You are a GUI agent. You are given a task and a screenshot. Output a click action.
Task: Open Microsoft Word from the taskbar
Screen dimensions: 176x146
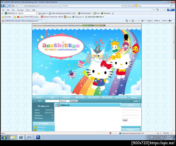tap(30, 138)
